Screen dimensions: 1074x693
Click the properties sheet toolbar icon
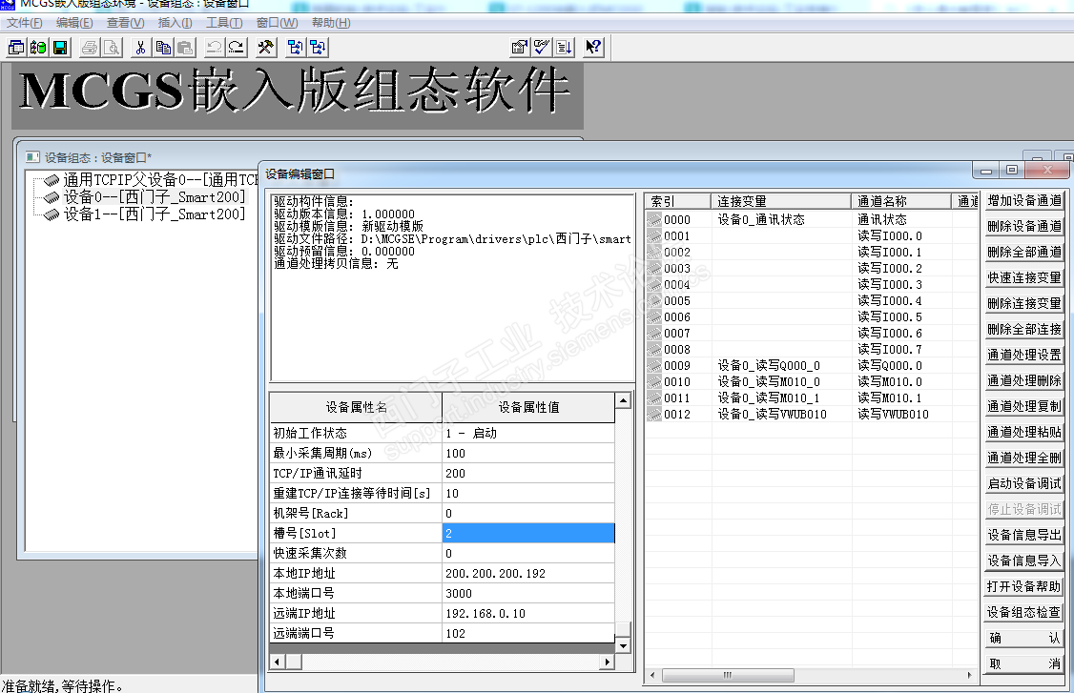pos(520,48)
